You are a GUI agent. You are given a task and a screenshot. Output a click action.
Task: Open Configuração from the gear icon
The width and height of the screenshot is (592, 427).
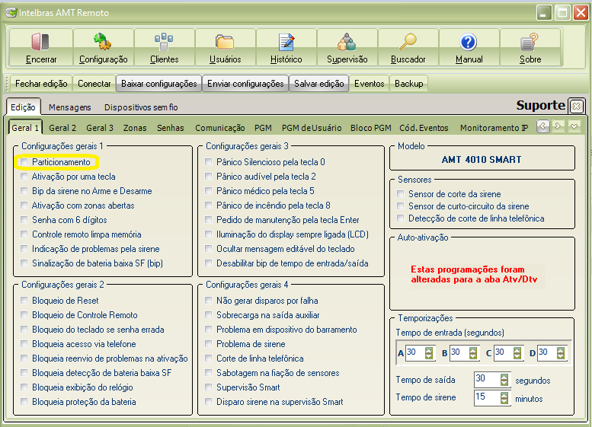[x=103, y=42]
